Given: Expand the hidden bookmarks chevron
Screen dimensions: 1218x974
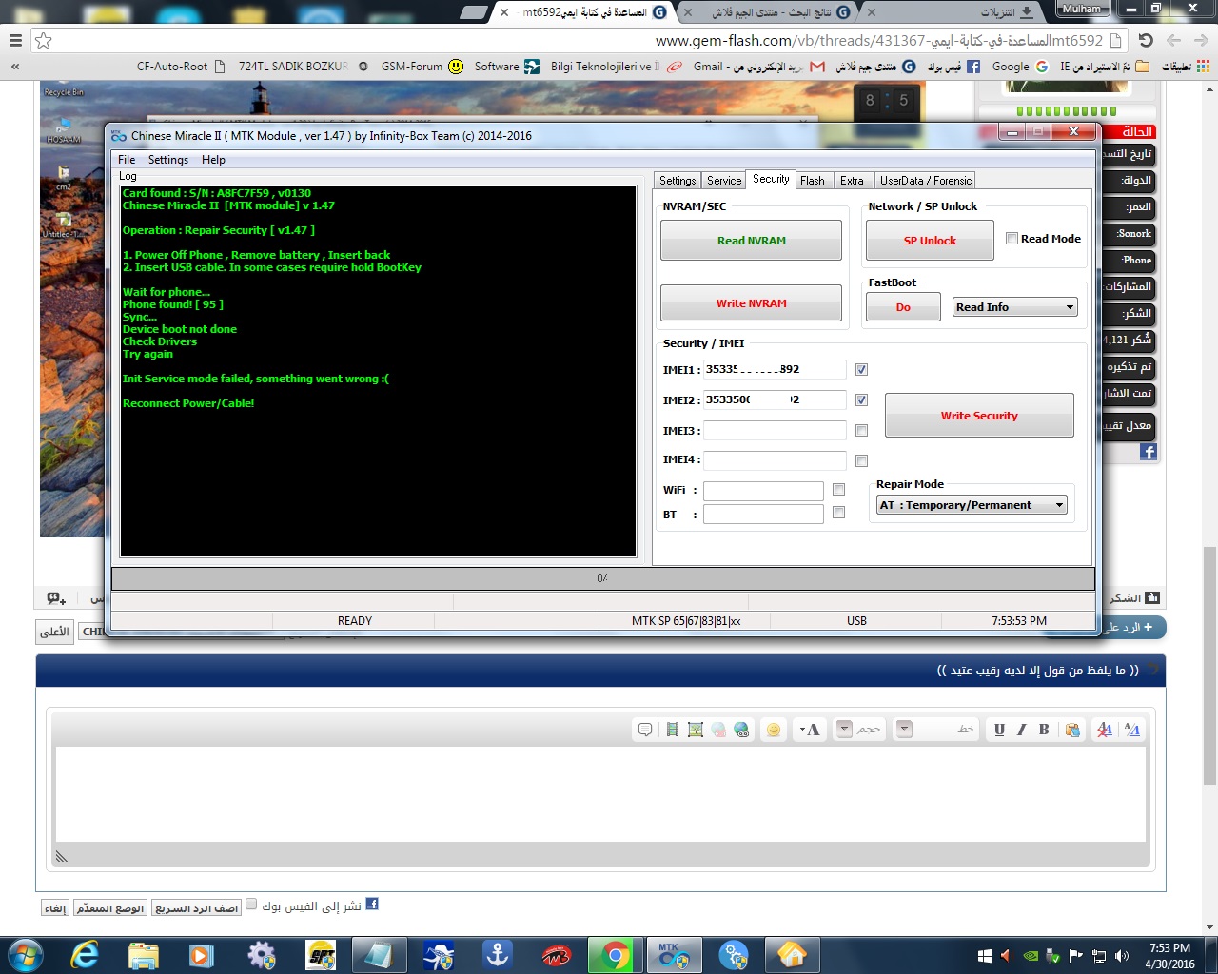Looking at the screenshot, I should [x=14, y=67].
